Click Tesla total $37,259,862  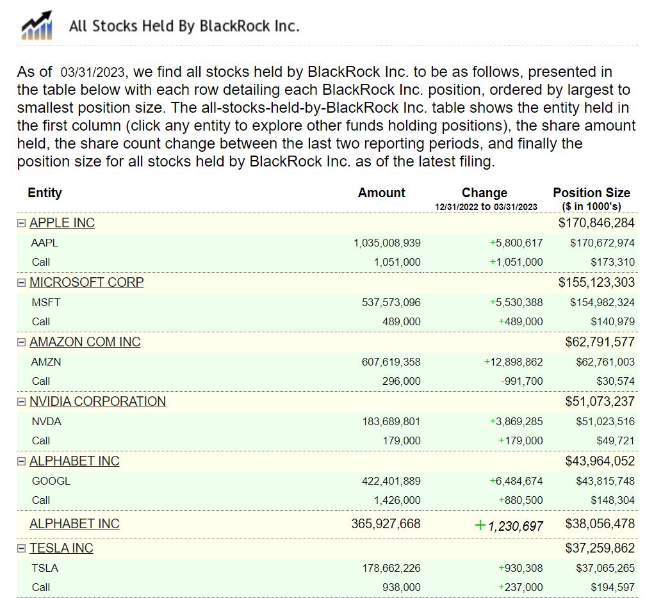600,548
